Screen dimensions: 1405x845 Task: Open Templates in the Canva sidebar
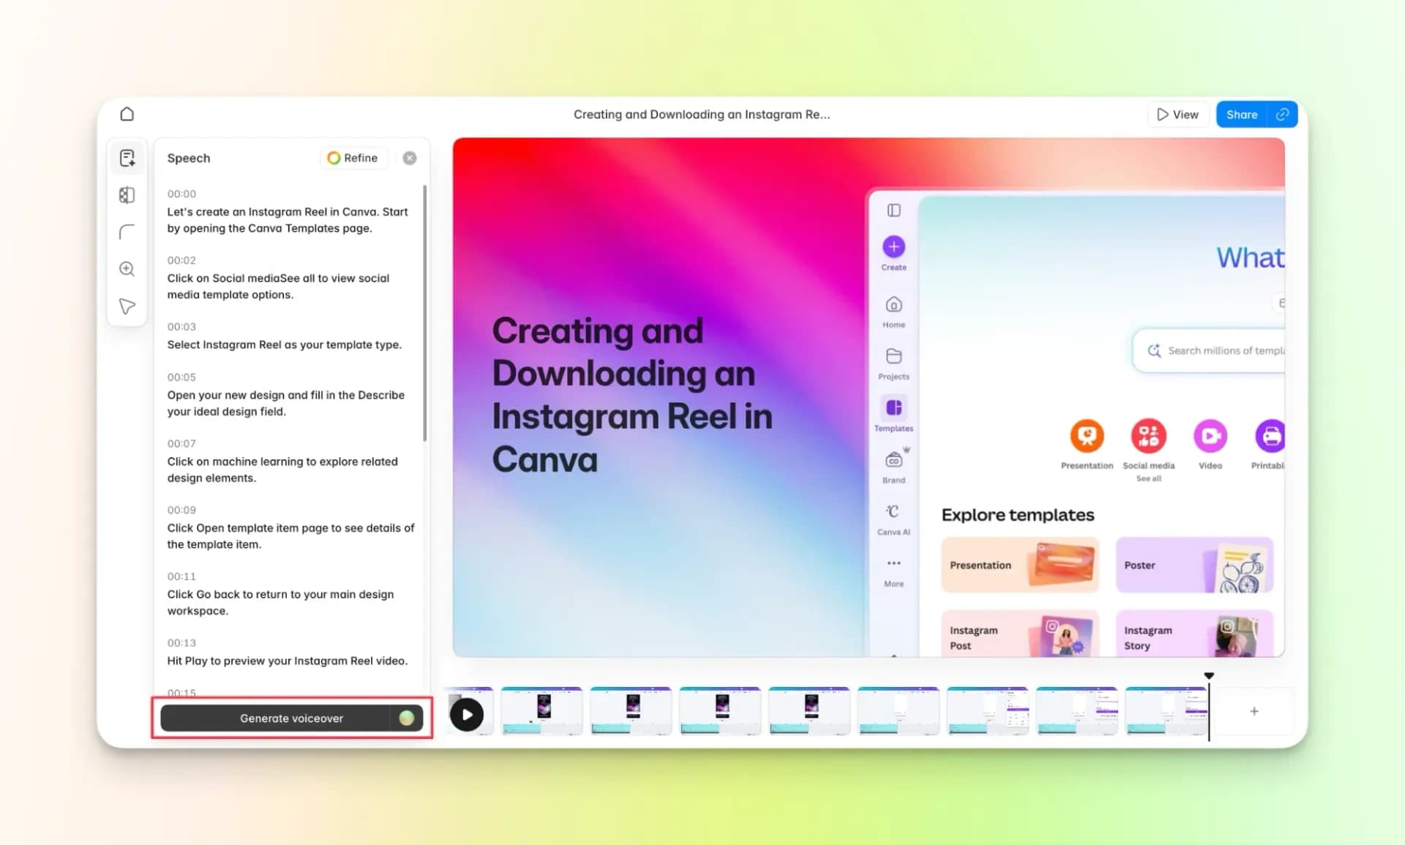point(893,408)
